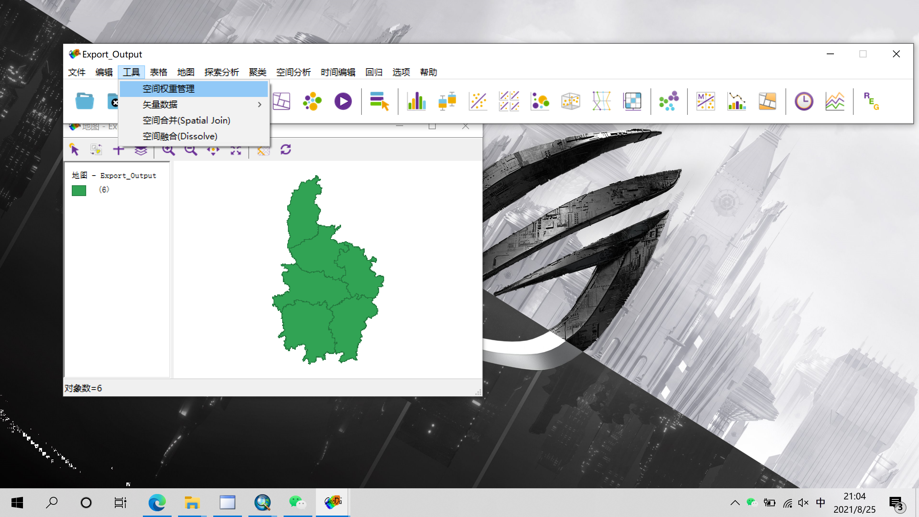Screen dimensions: 919x517
Task: Open the Regression REG icon
Action: pos(872,101)
